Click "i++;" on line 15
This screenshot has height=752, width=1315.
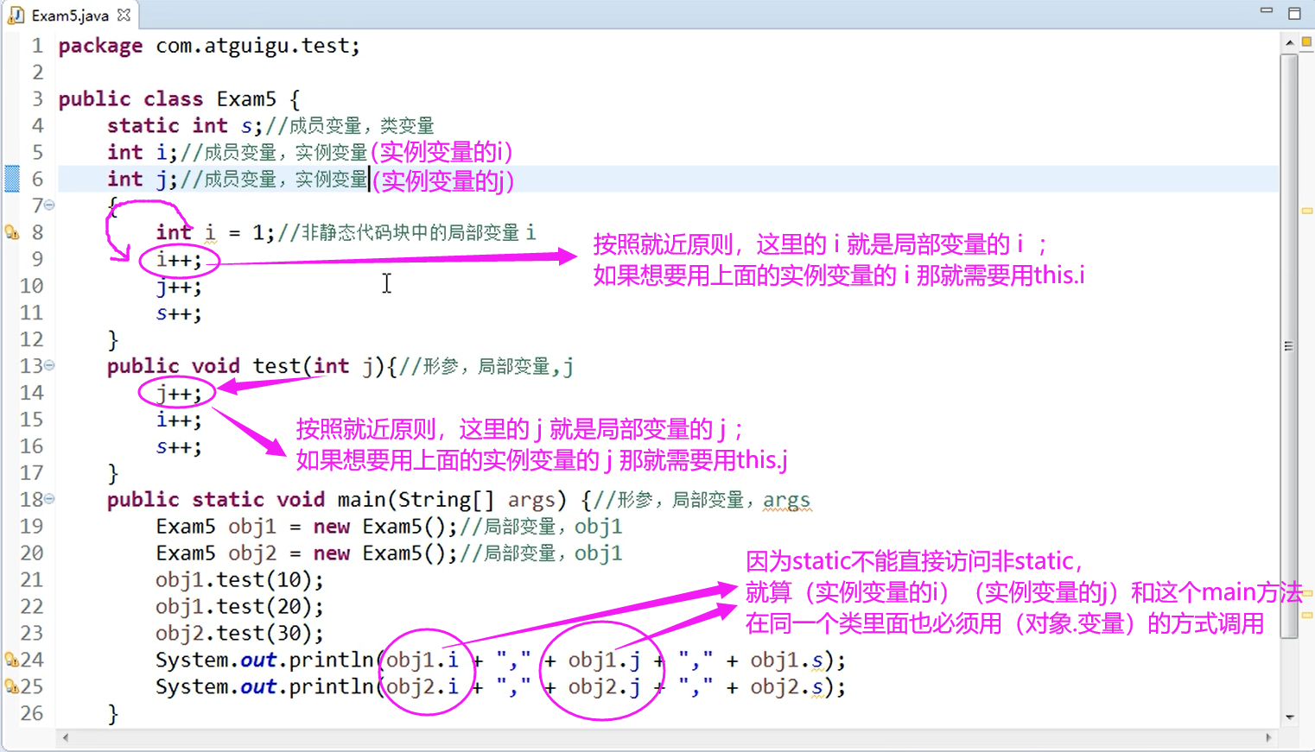coord(179,420)
